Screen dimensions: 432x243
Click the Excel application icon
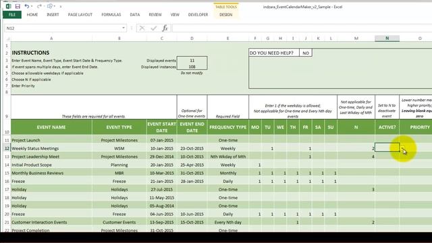point(8,6)
